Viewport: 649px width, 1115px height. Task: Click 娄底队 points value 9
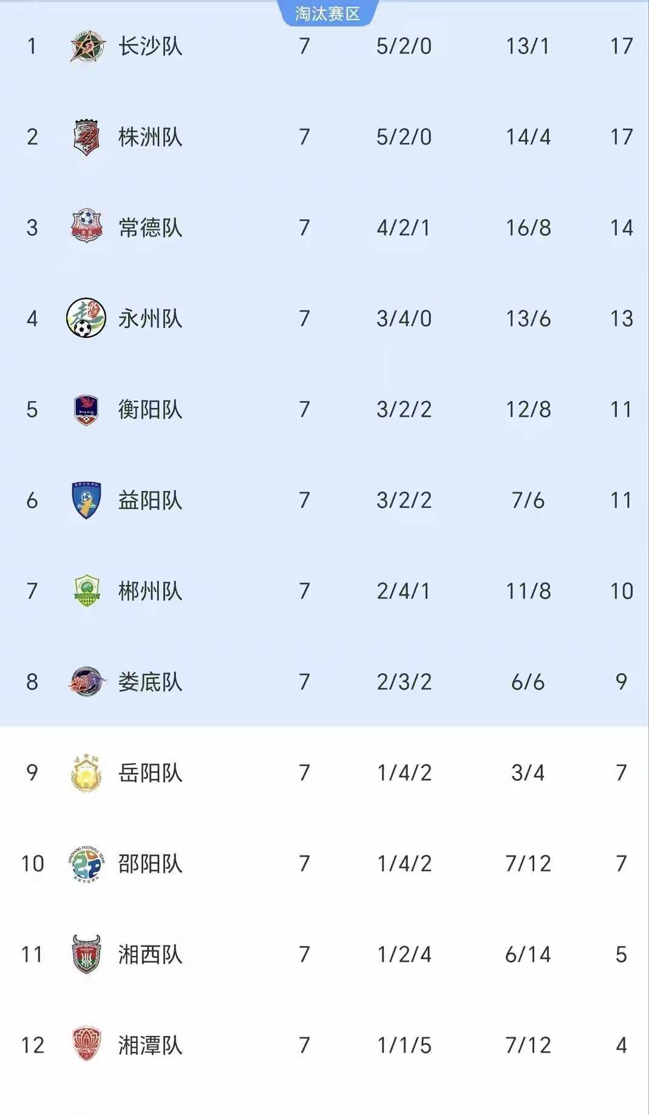pos(621,682)
